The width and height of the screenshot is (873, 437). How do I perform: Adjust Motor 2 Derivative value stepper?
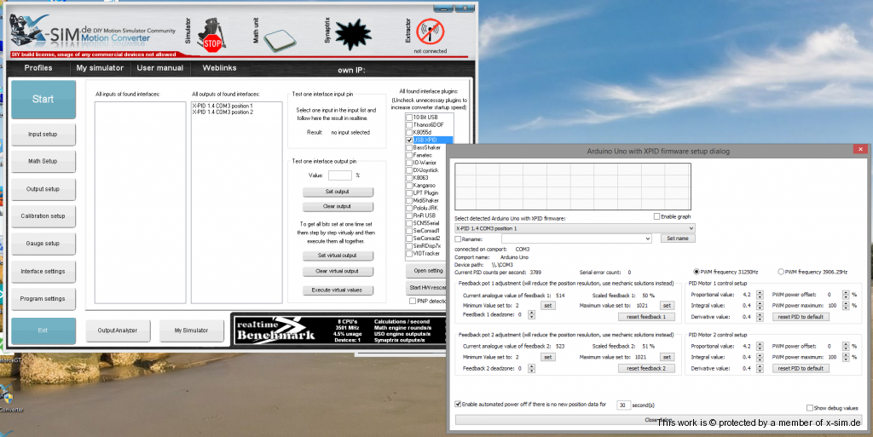click(x=760, y=368)
